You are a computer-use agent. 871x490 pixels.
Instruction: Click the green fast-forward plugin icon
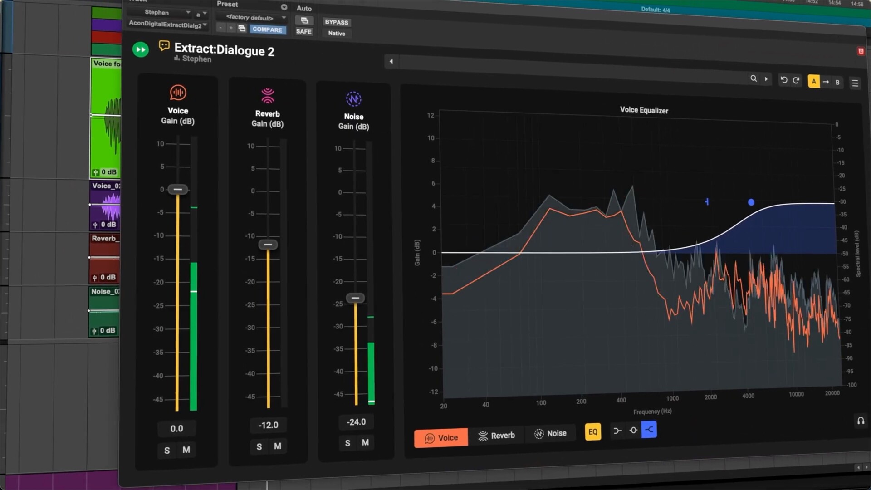click(141, 49)
